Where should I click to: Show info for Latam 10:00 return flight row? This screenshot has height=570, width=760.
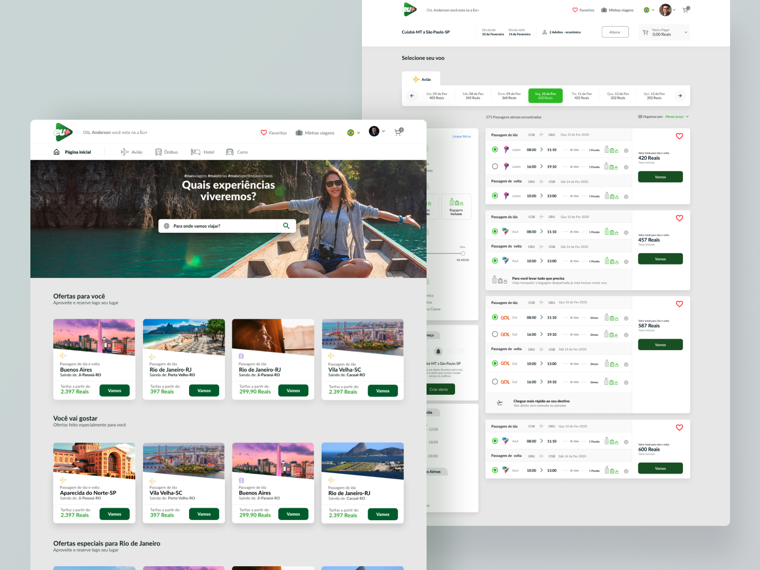pos(626,197)
